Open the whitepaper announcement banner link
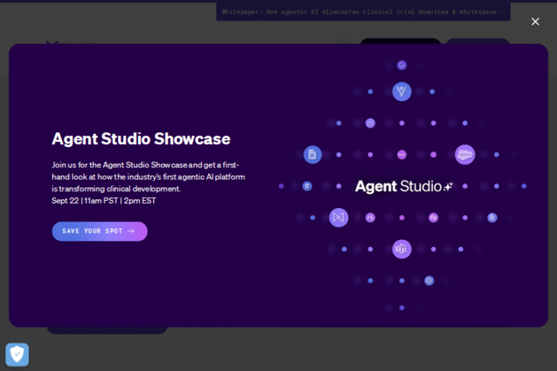Screen dimensions: 557x371 click(x=363, y=12)
